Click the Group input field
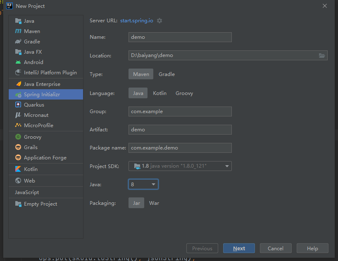 pos(180,112)
